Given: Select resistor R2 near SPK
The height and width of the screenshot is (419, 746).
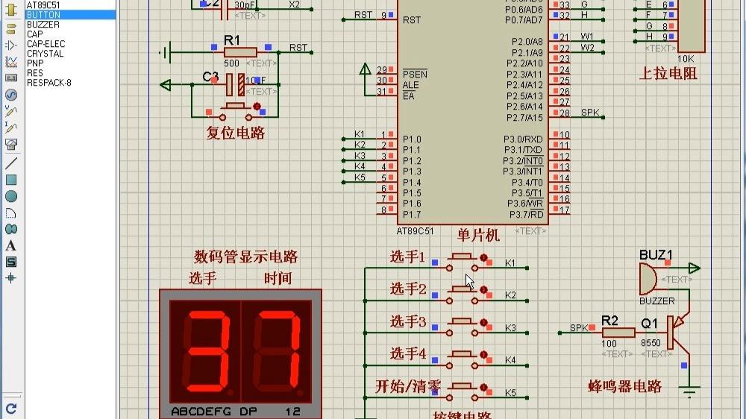Looking at the screenshot, I should pyautogui.click(x=618, y=333).
